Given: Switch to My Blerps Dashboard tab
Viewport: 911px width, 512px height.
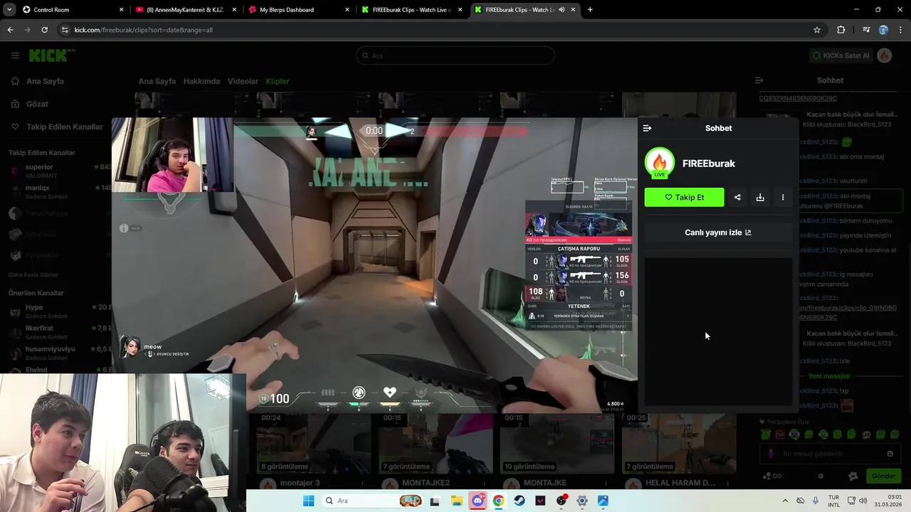Looking at the screenshot, I should [x=299, y=10].
